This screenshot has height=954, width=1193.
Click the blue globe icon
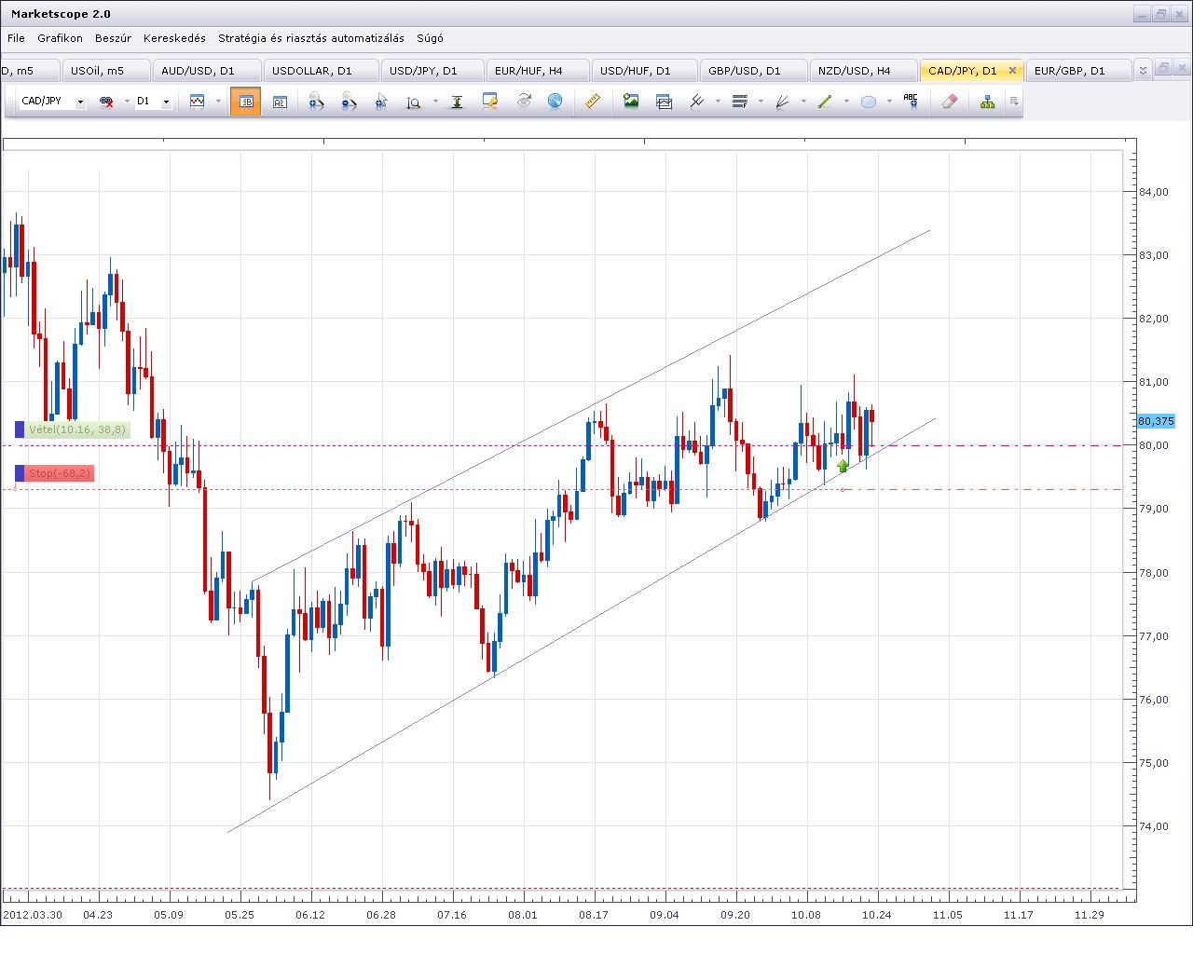click(x=555, y=101)
